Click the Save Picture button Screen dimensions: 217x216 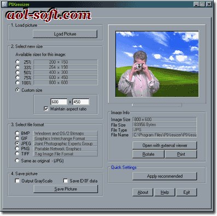coord(66,189)
